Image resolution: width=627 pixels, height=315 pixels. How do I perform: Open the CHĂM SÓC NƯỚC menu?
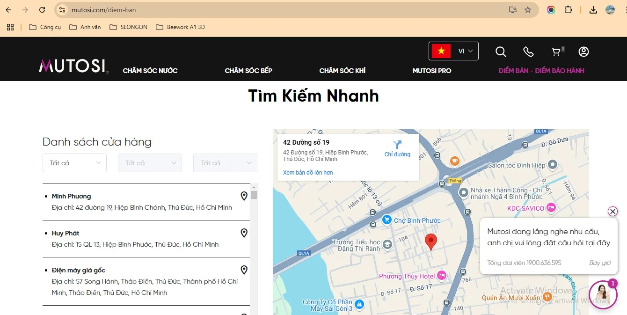[x=150, y=70]
